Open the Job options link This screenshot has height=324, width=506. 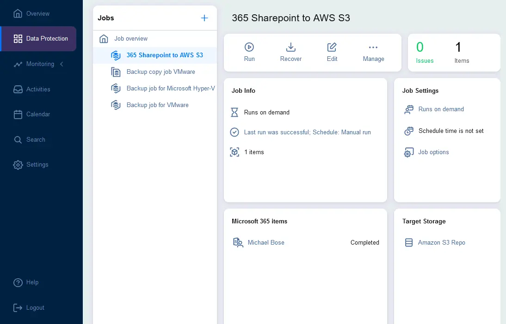point(433,152)
